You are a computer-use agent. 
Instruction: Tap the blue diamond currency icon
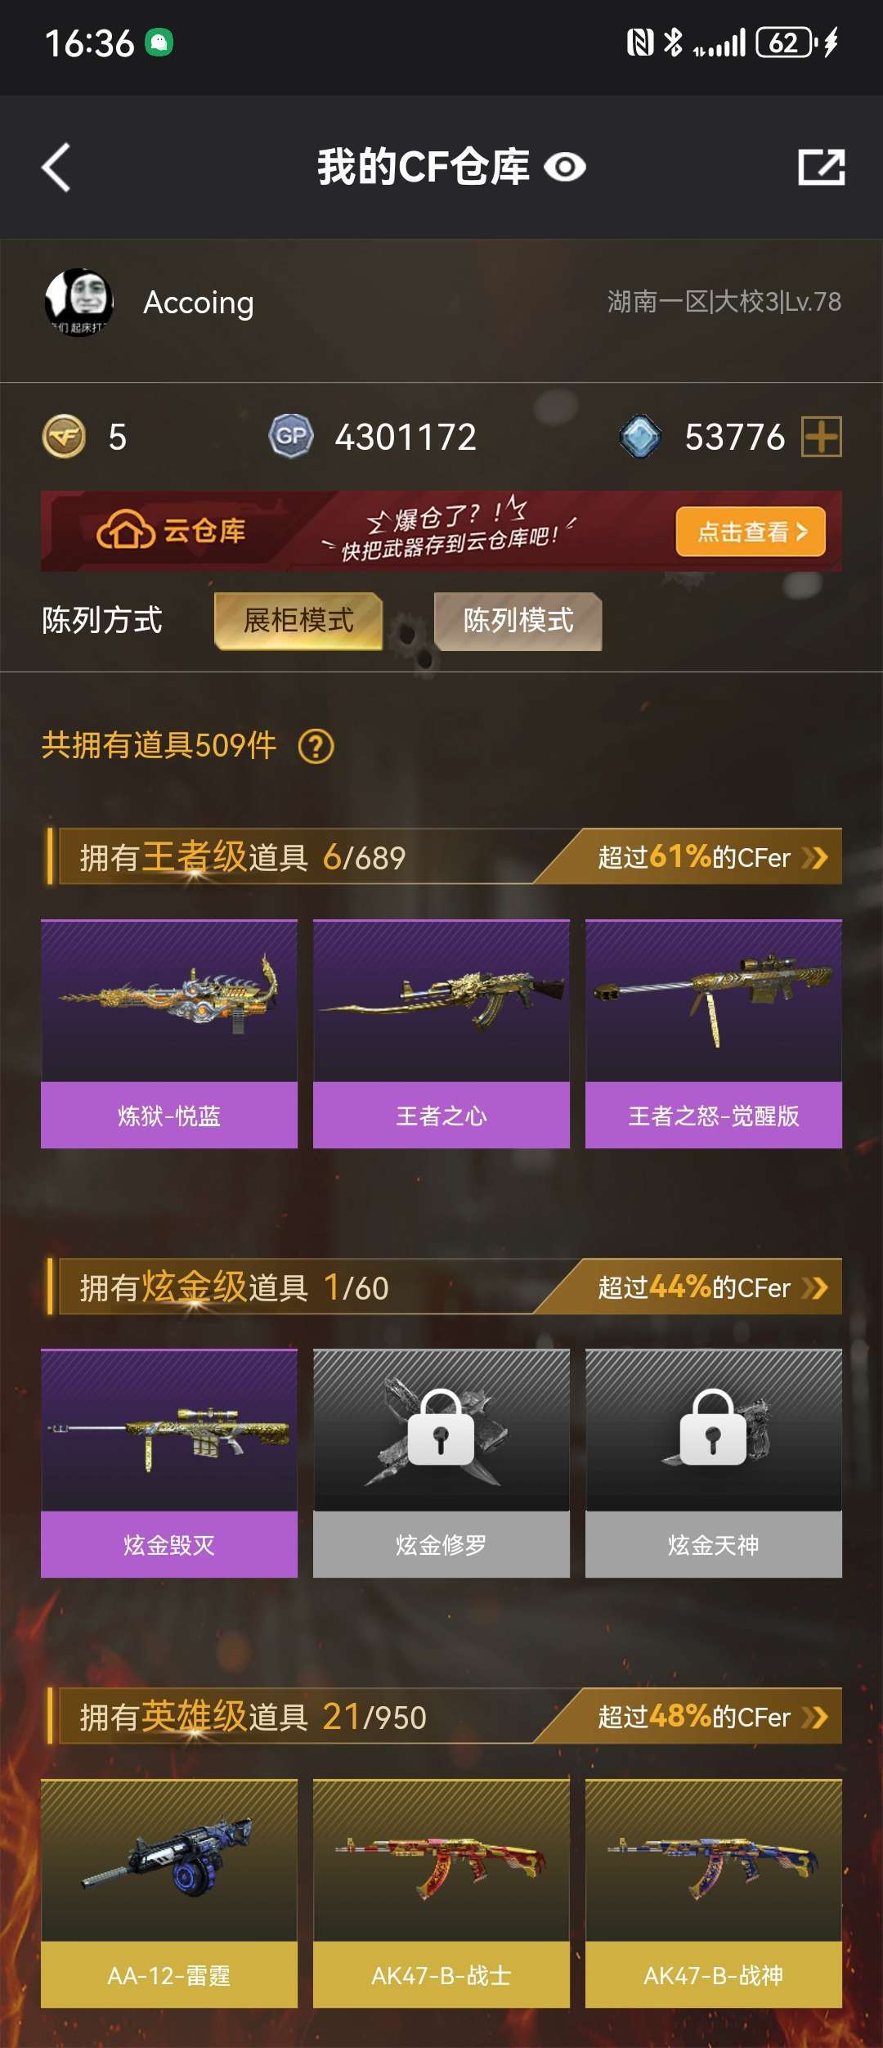point(640,437)
